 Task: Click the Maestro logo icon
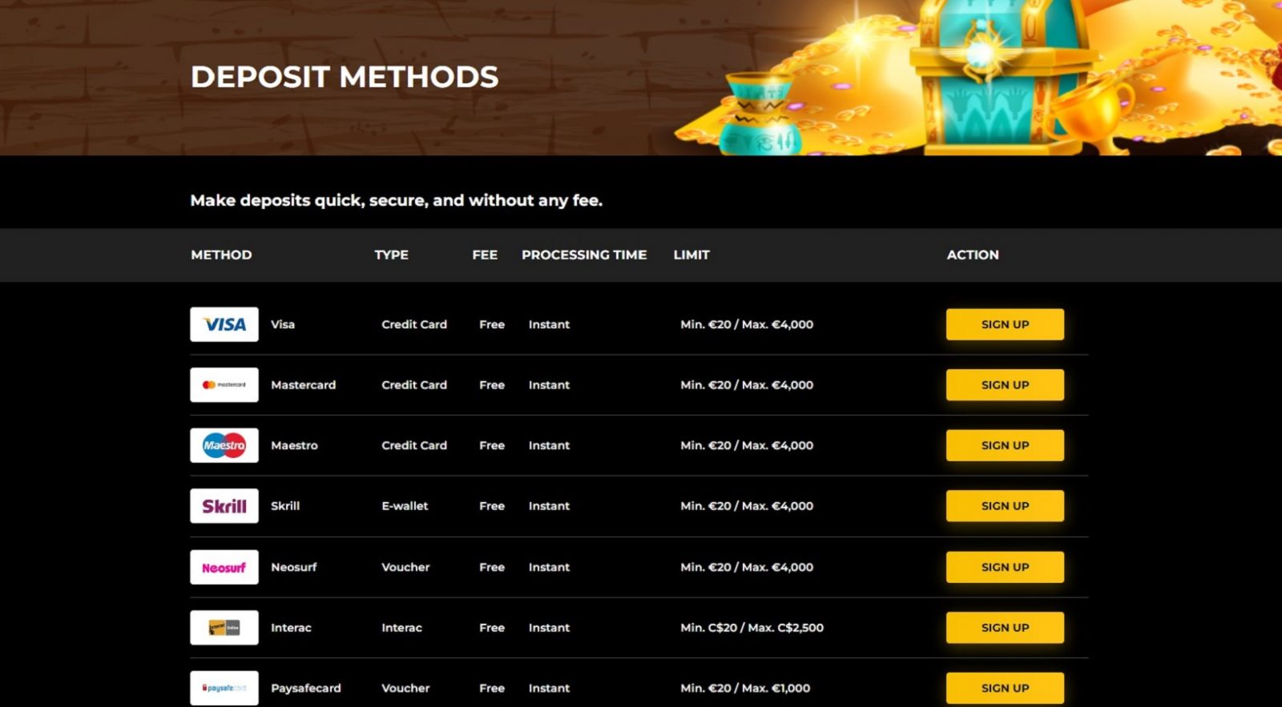pos(224,445)
